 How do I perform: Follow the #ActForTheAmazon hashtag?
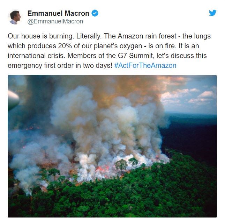click(145, 65)
